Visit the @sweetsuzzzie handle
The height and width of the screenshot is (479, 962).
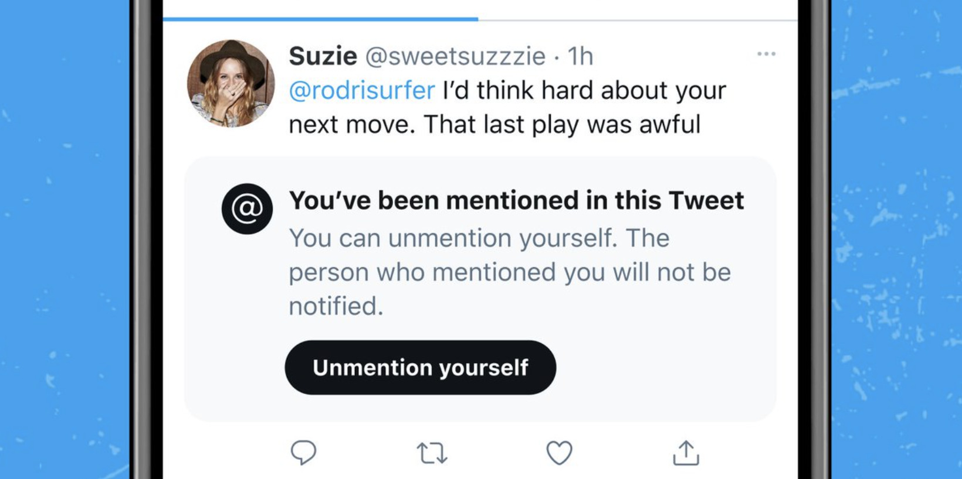(x=455, y=56)
